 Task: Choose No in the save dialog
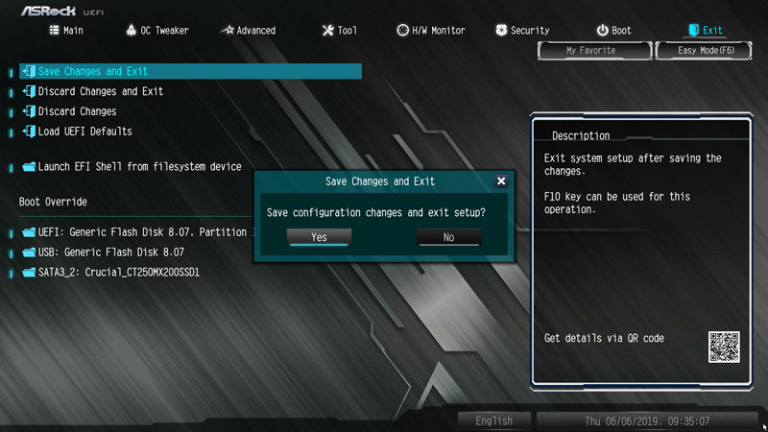tap(448, 237)
